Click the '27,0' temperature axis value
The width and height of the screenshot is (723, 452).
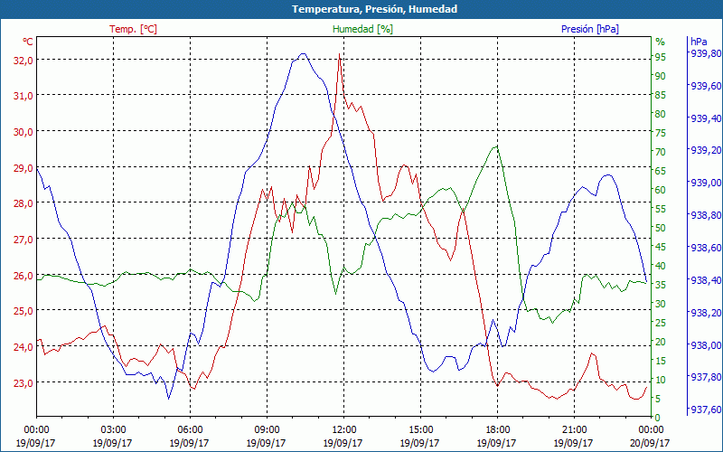coord(23,240)
